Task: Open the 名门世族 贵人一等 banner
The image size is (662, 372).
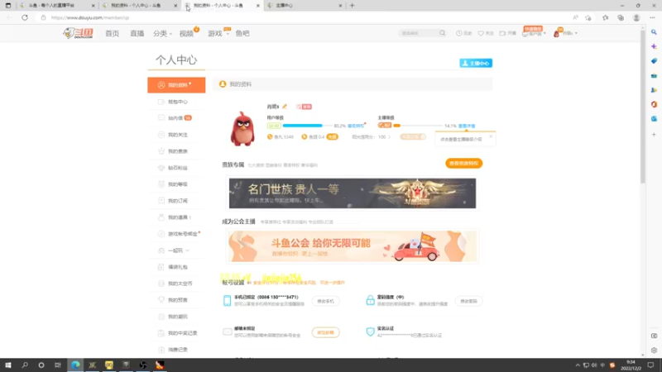Action: pyautogui.click(x=353, y=193)
